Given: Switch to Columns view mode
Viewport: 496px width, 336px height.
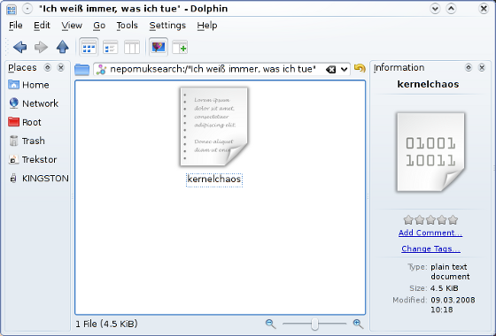Looking at the screenshot, I should [x=132, y=48].
